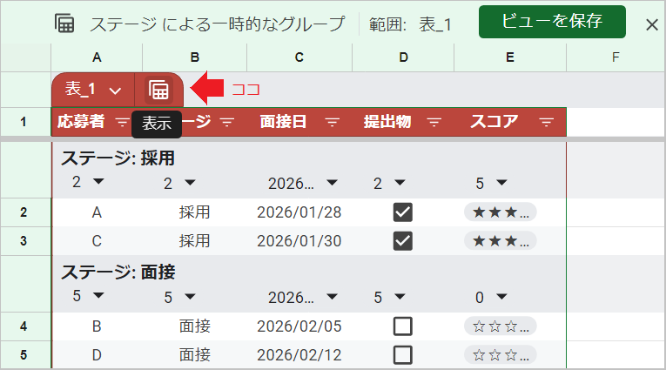666x370 pixels.
Task: Close the temporary group view bar
Action: (651, 24)
